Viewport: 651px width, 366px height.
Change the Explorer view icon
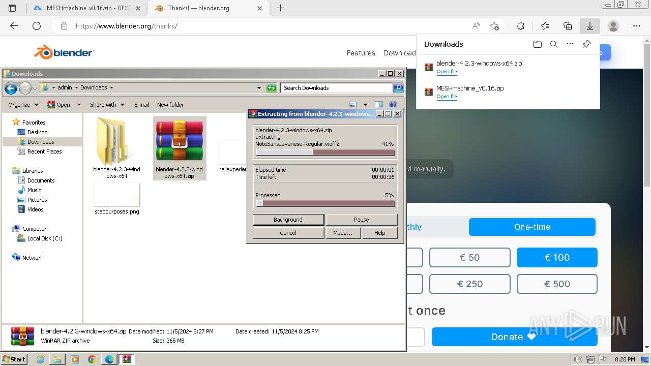pos(353,105)
